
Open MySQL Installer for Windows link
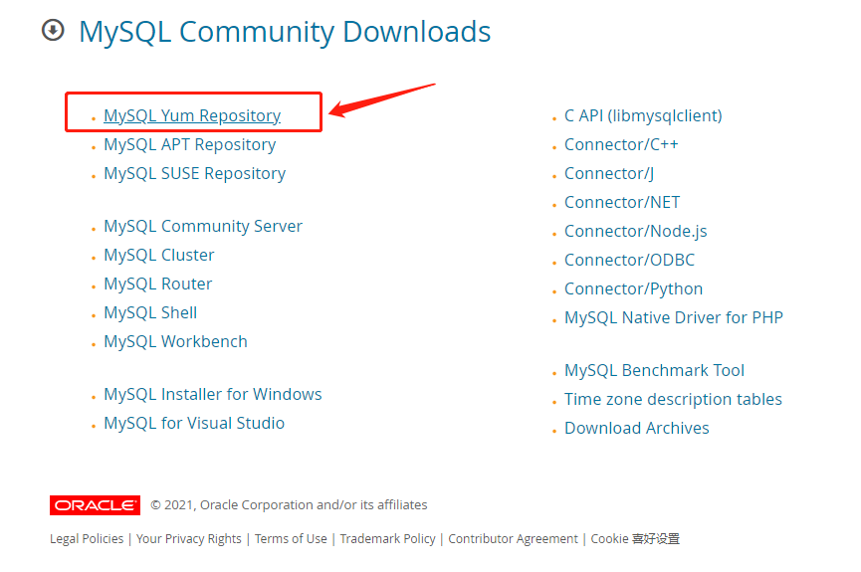pyautogui.click(x=213, y=394)
